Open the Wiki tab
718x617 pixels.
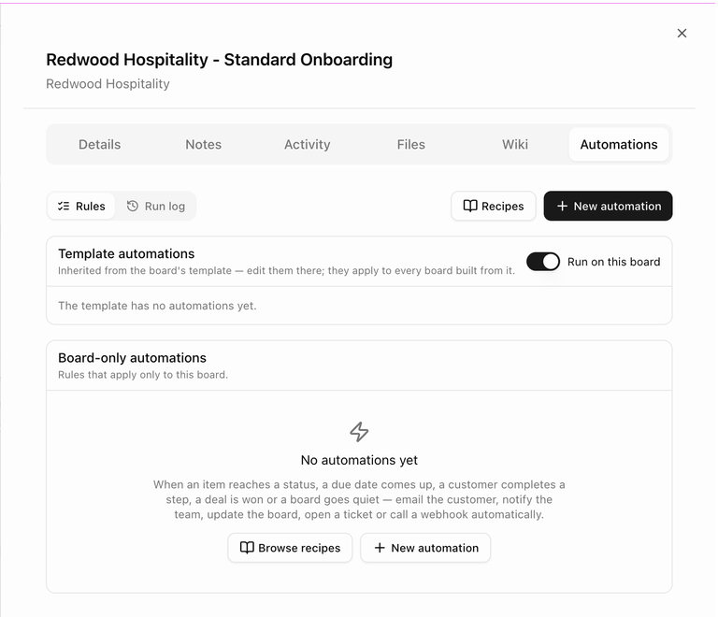515,144
